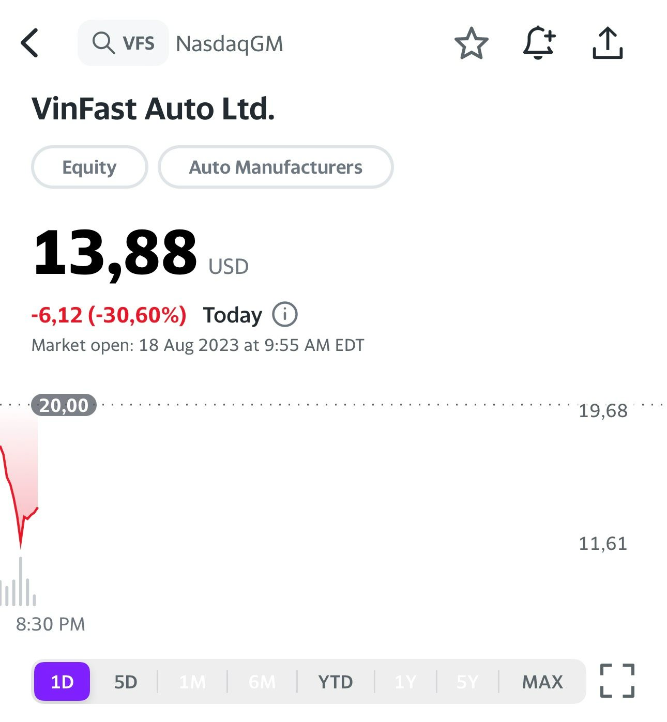The height and width of the screenshot is (722, 667).
Task: Switch chart to 5D range
Action: coord(126,682)
